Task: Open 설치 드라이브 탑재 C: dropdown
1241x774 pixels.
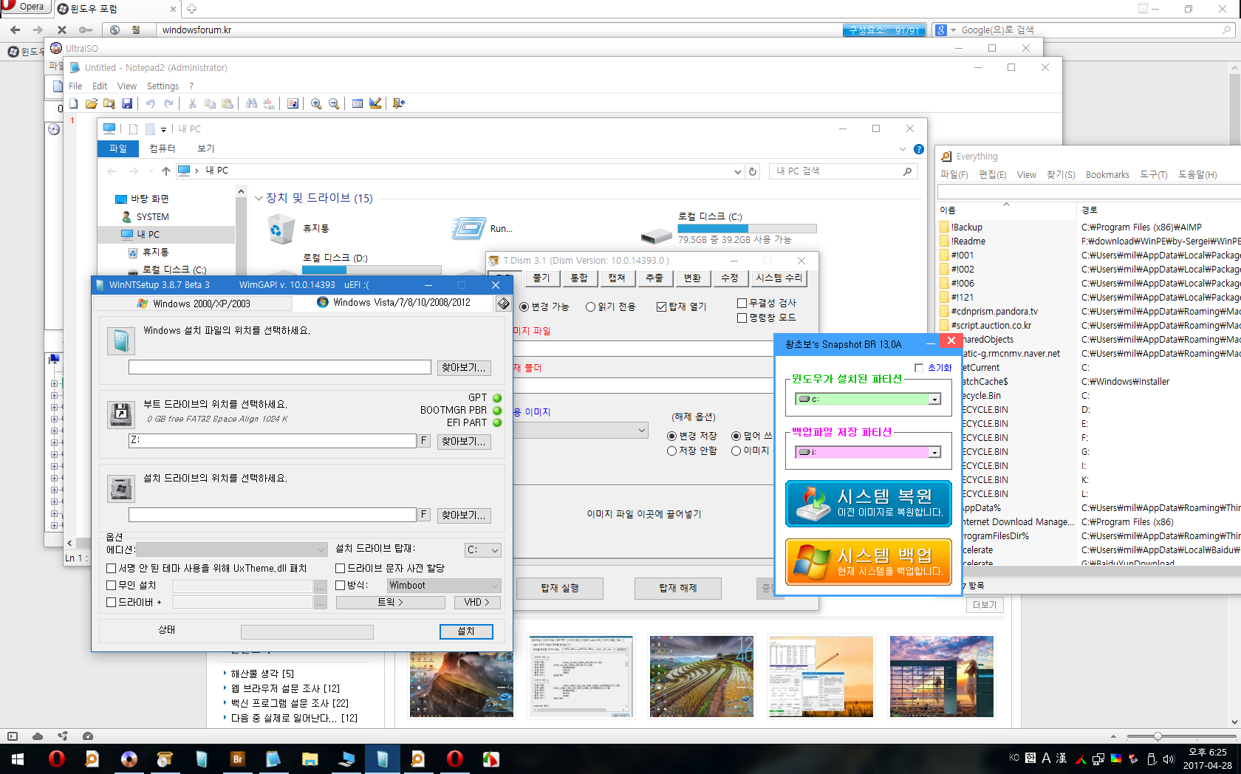Action: pos(484,550)
